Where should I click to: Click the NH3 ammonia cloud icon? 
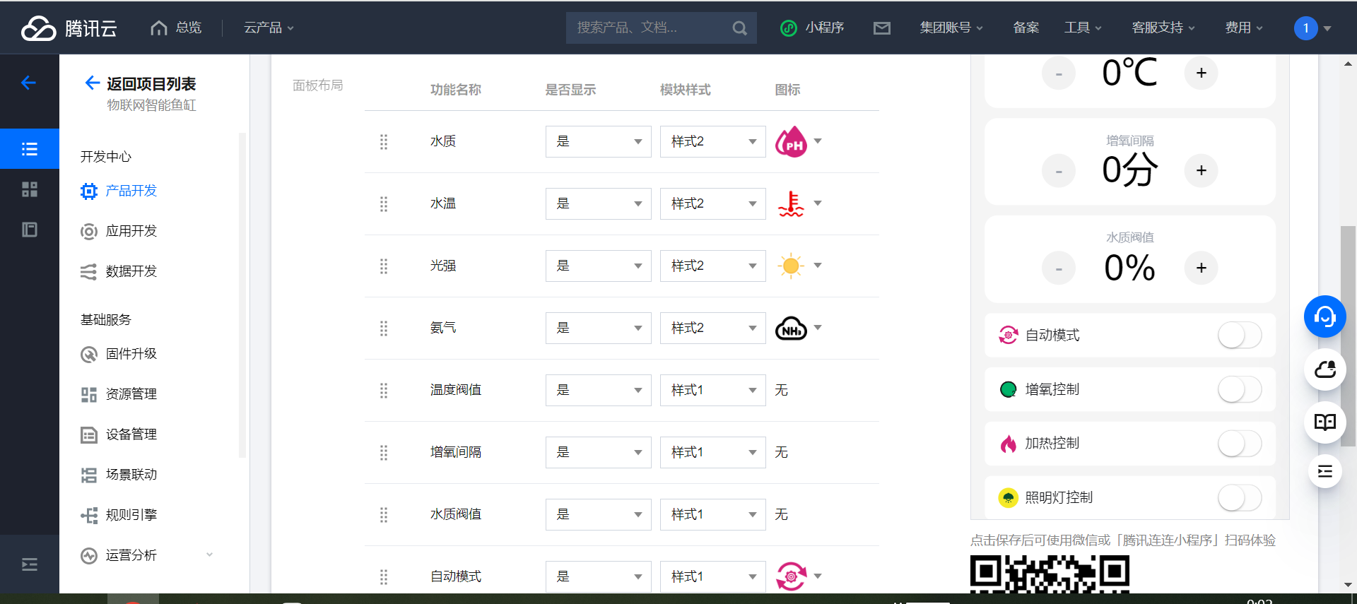point(791,328)
